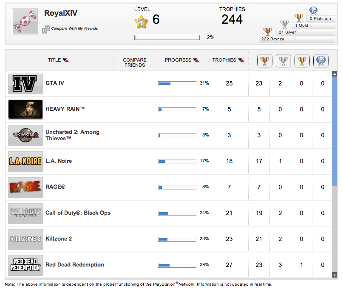
Task: Open Uncharted 2: Among Thieves title link
Action: click(72, 135)
